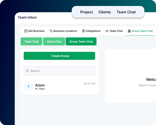Click the Team Inbox page title
156x125 pixels.
click(x=27, y=17)
